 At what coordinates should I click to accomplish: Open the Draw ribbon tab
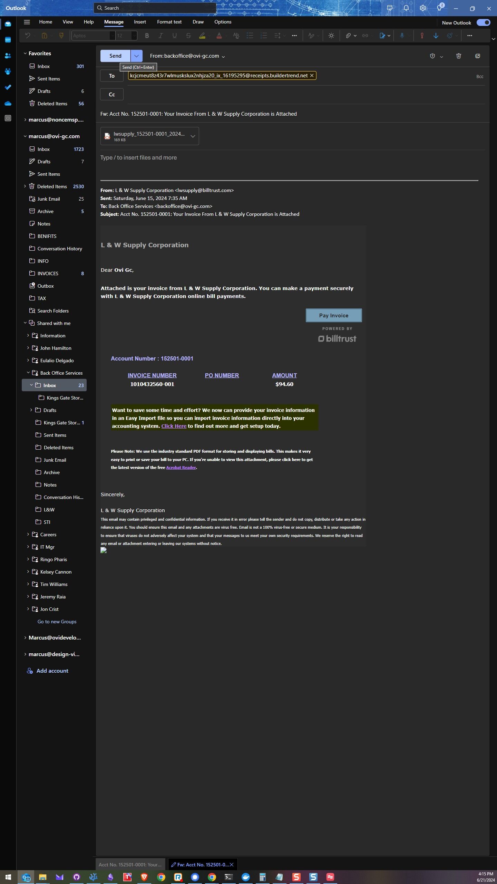pyautogui.click(x=198, y=22)
